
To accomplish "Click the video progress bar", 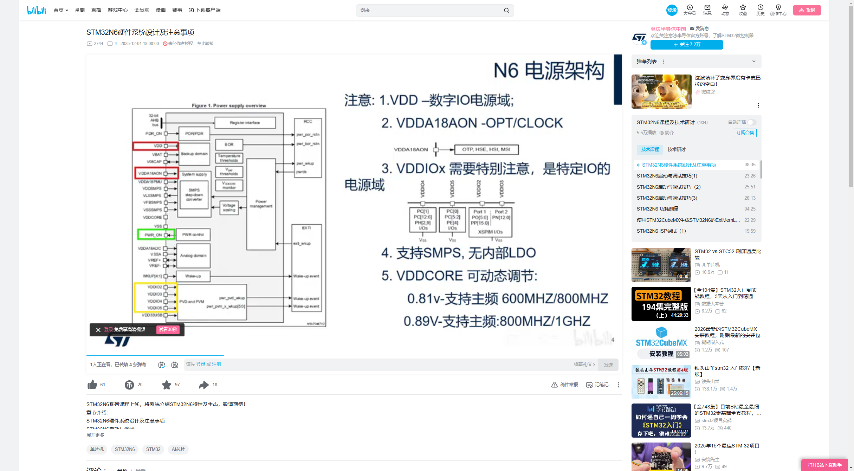I will (x=354, y=356).
